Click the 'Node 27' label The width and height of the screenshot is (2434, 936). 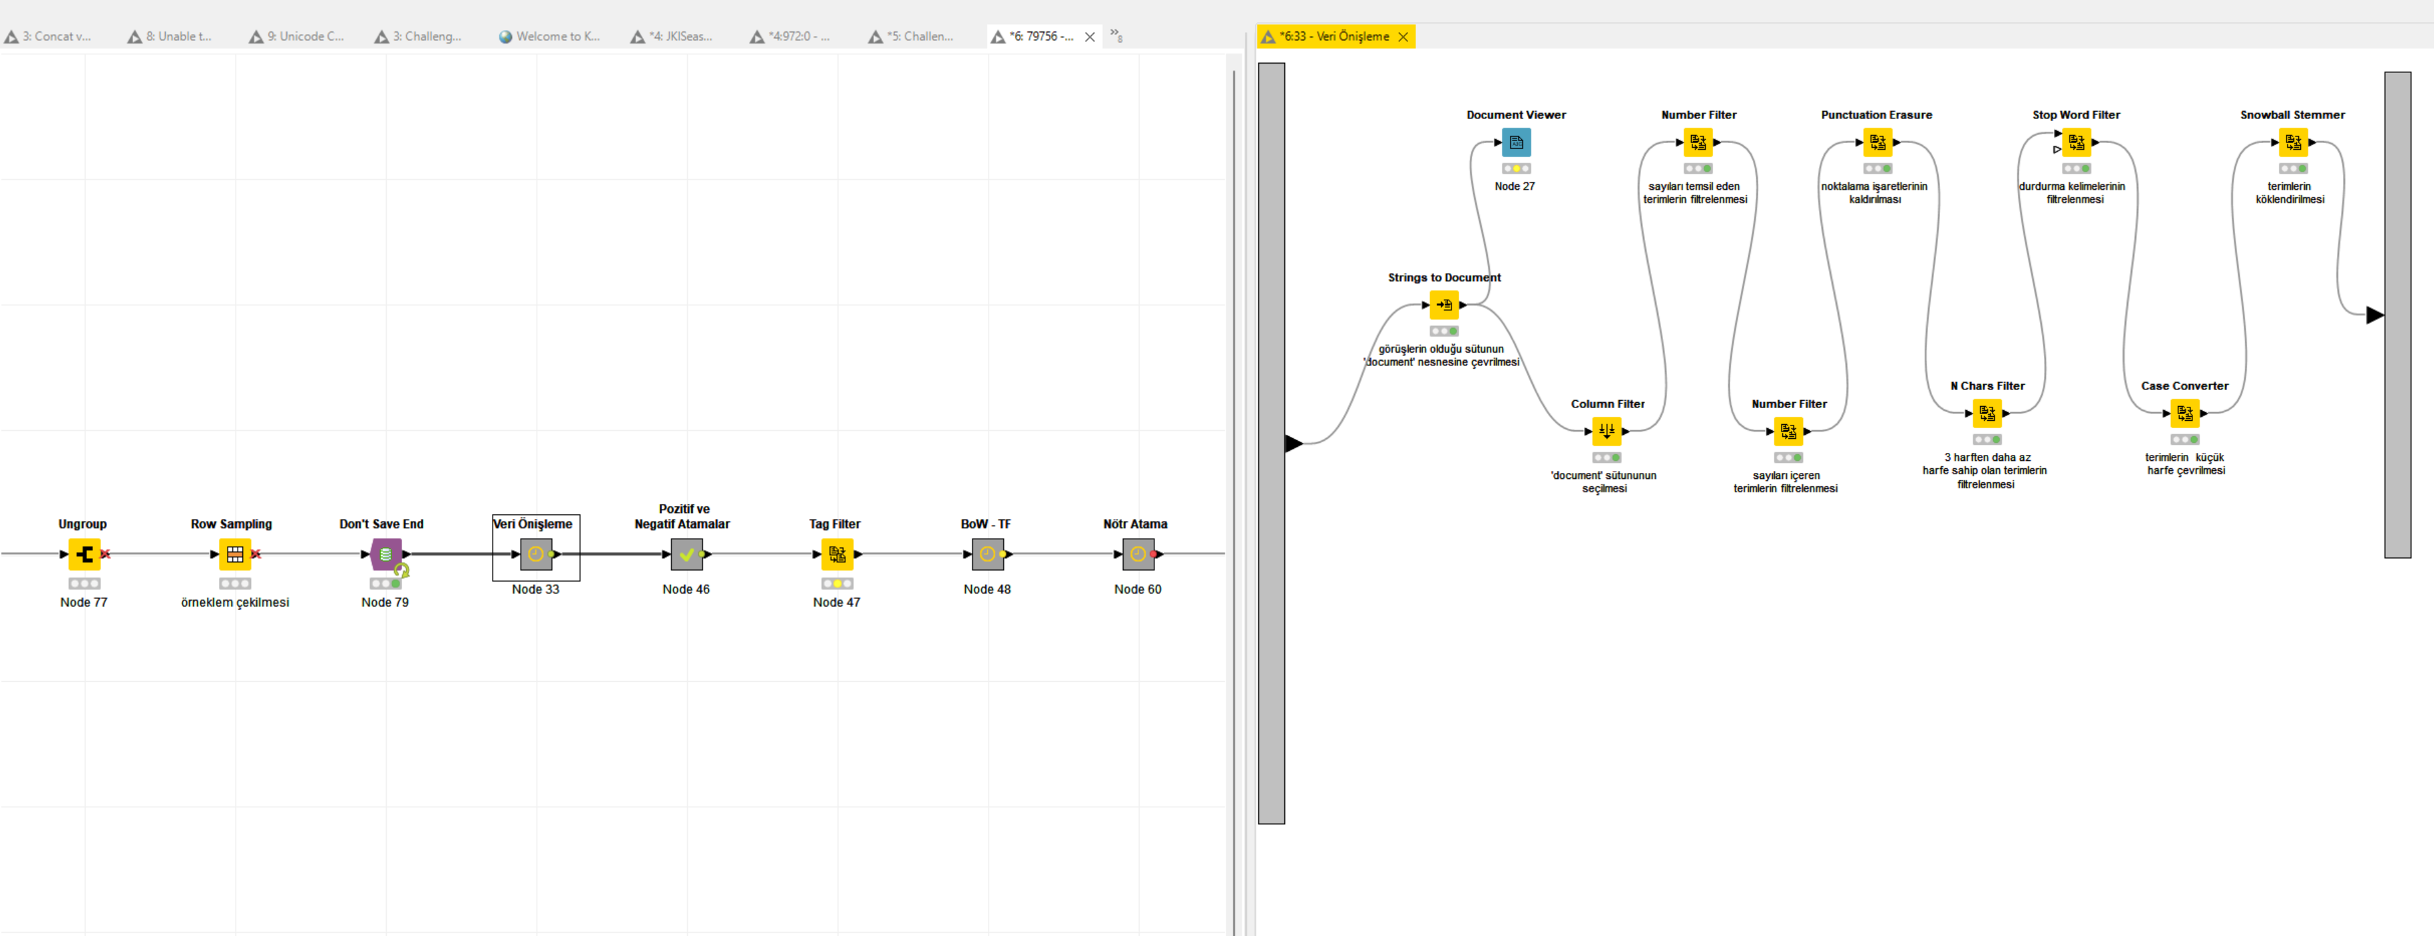coord(1514,187)
